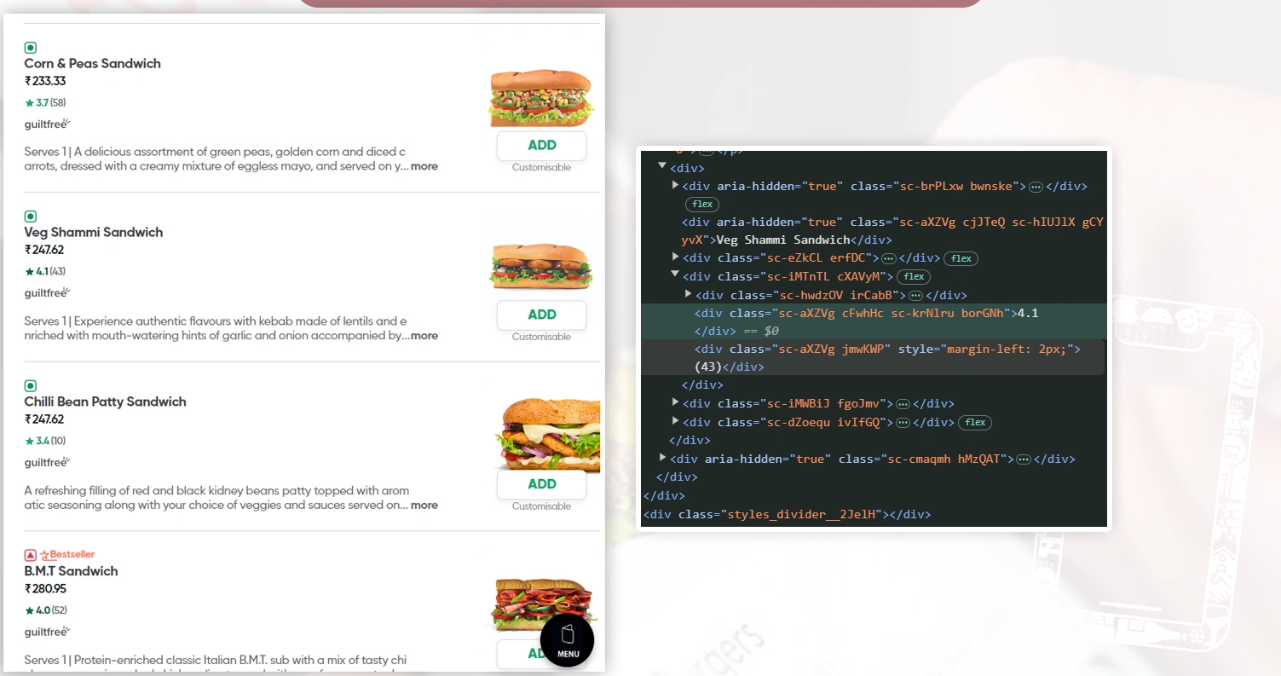Click the ellipsis icon in the sc-hwdzOV irCabB row
This screenshot has width=1281, height=676.
tap(916, 296)
